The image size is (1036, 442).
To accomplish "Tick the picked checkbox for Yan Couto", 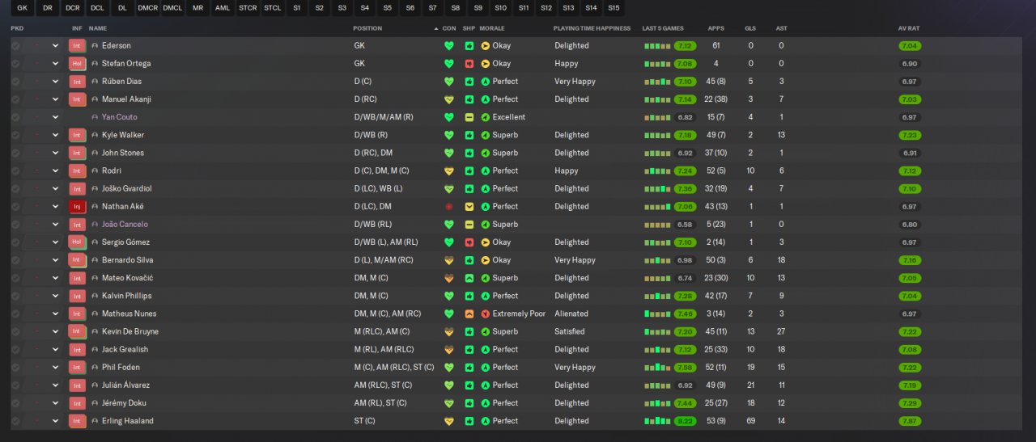I will [x=15, y=117].
